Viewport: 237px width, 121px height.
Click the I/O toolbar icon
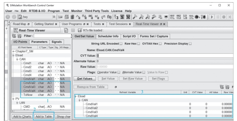tap(185, 17)
